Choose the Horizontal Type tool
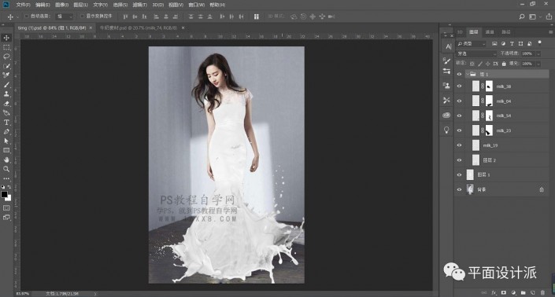 pos(6,123)
